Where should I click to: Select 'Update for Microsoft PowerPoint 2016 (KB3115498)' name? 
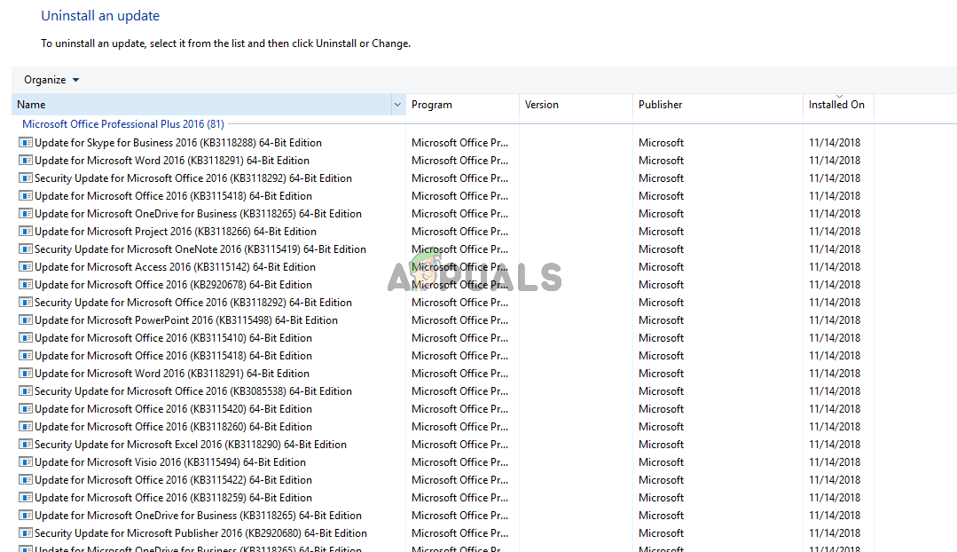pyautogui.click(x=186, y=320)
